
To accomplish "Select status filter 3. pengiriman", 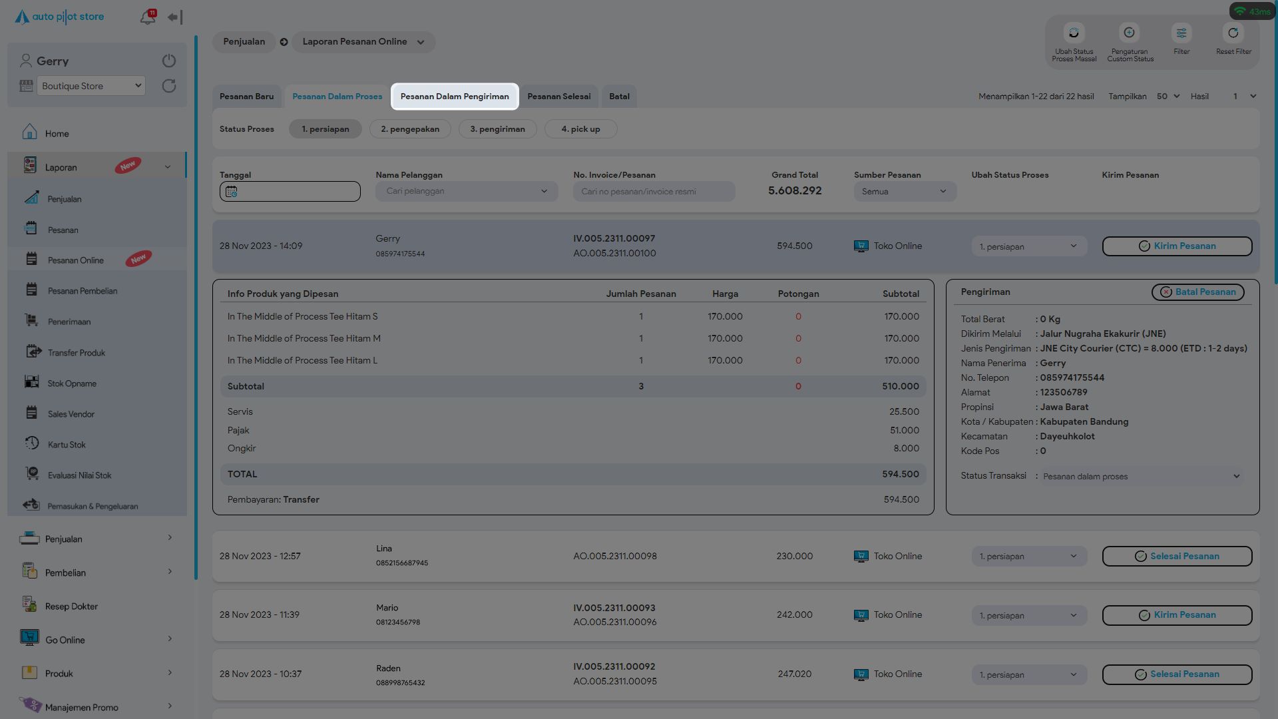I will pyautogui.click(x=497, y=129).
